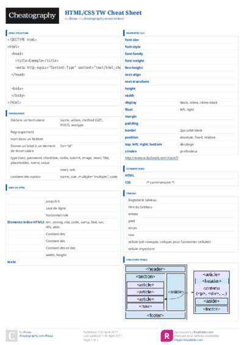
Task: Click the 'top; left; right; bottom' property
Action: [143, 144]
